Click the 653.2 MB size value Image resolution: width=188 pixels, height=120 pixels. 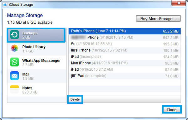click(x=171, y=31)
